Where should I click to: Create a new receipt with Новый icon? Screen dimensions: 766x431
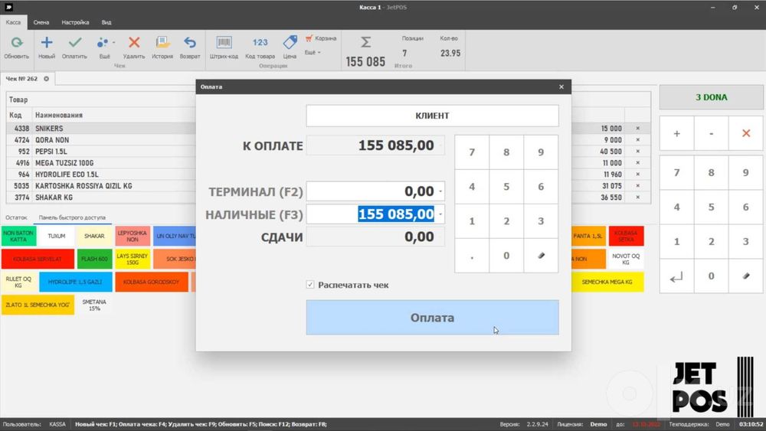[x=47, y=43]
